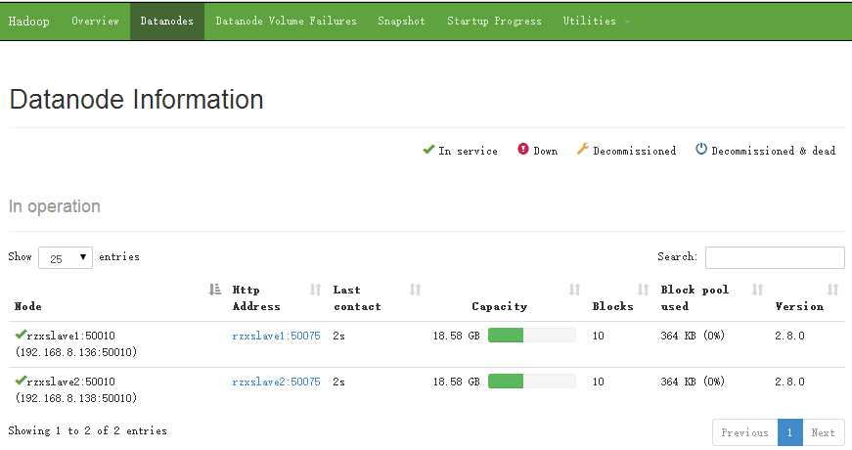Select the Datanodes tab
852x450 pixels.
(167, 22)
